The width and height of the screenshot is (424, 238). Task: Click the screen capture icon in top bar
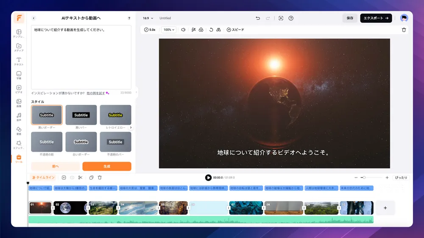click(x=281, y=18)
